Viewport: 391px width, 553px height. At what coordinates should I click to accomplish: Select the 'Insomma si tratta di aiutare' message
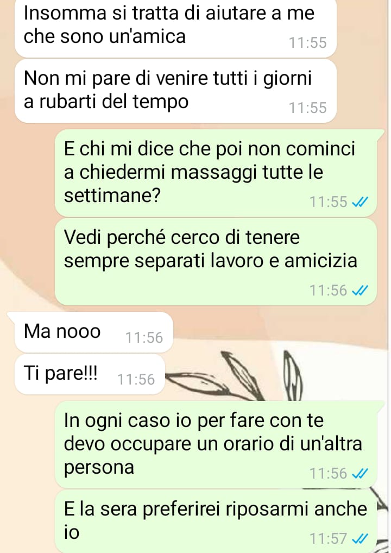click(175, 28)
